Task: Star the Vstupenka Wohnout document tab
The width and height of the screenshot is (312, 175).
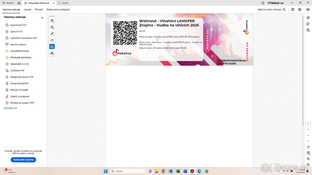Action: 25,3
